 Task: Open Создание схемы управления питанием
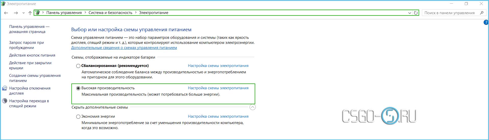point(35,78)
